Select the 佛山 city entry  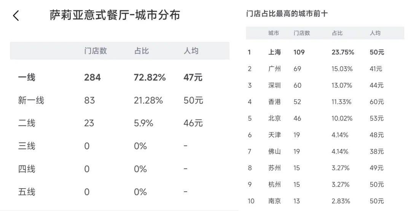[274, 151]
